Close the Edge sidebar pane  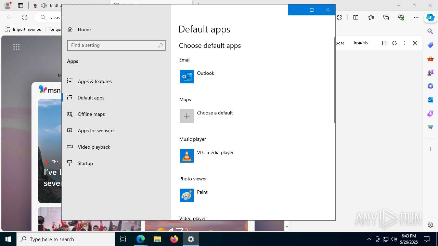415,43
